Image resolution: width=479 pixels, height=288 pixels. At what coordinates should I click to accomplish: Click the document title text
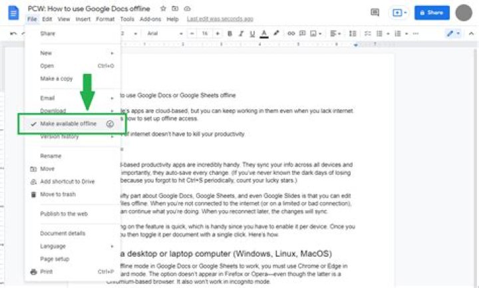[89, 9]
